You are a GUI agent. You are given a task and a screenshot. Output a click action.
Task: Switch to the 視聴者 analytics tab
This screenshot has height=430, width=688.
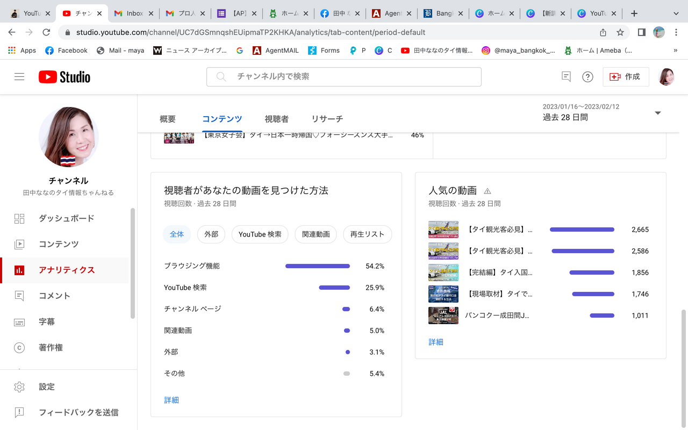276,119
